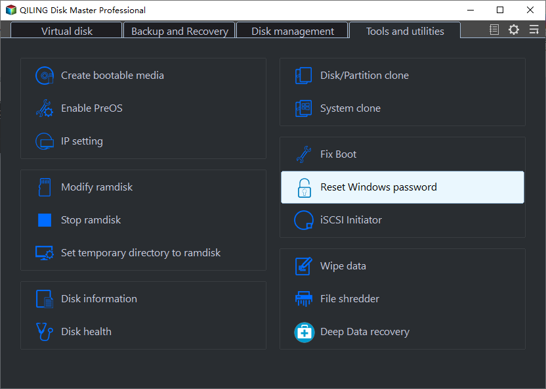Open Reset Windows password label

click(379, 187)
